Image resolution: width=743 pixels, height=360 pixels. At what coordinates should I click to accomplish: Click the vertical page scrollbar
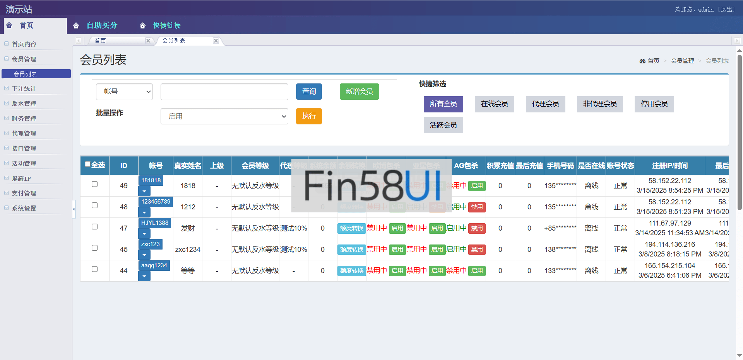pyautogui.click(x=740, y=131)
